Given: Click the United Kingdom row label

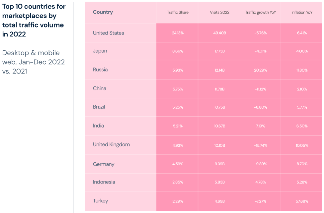Looking at the screenshot, I should (111, 144).
